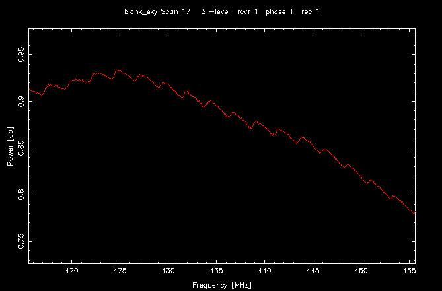The image size is (442, 291).
Task: Click the 420 tick label on frequency axis
Action: tap(71, 271)
